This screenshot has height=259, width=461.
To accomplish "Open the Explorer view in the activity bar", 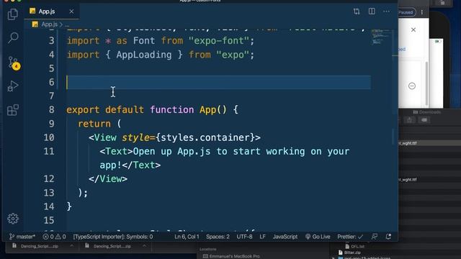I will [x=13, y=14].
